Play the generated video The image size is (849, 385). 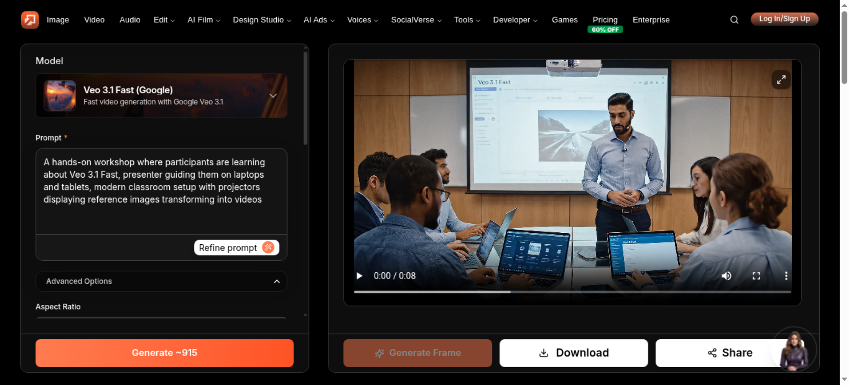click(360, 276)
